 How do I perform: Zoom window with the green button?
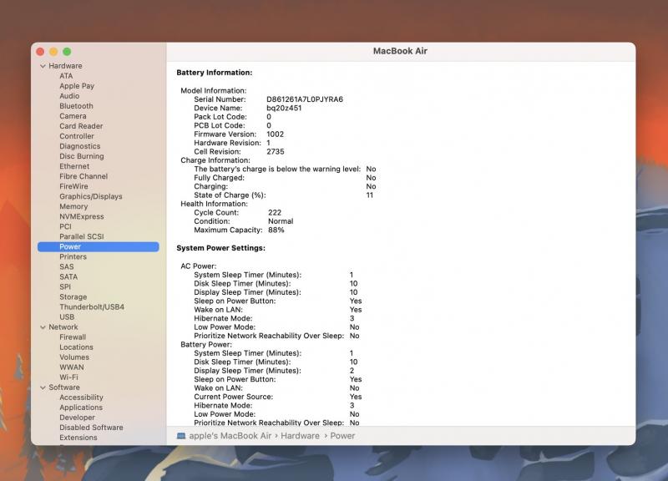coord(67,52)
